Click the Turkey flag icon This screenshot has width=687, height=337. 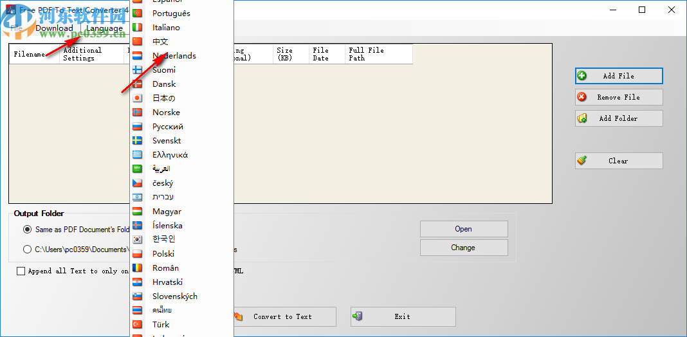[x=137, y=325]
